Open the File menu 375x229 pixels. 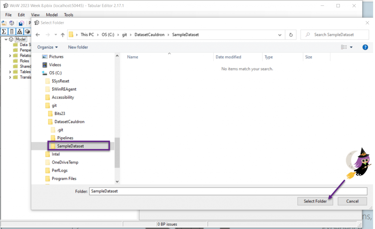click(8, 15)
